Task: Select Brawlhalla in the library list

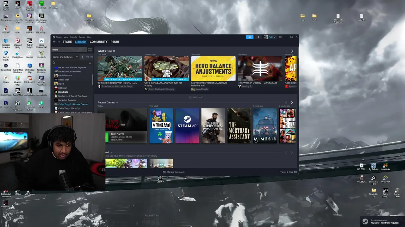Action: (x=63, y=92)
